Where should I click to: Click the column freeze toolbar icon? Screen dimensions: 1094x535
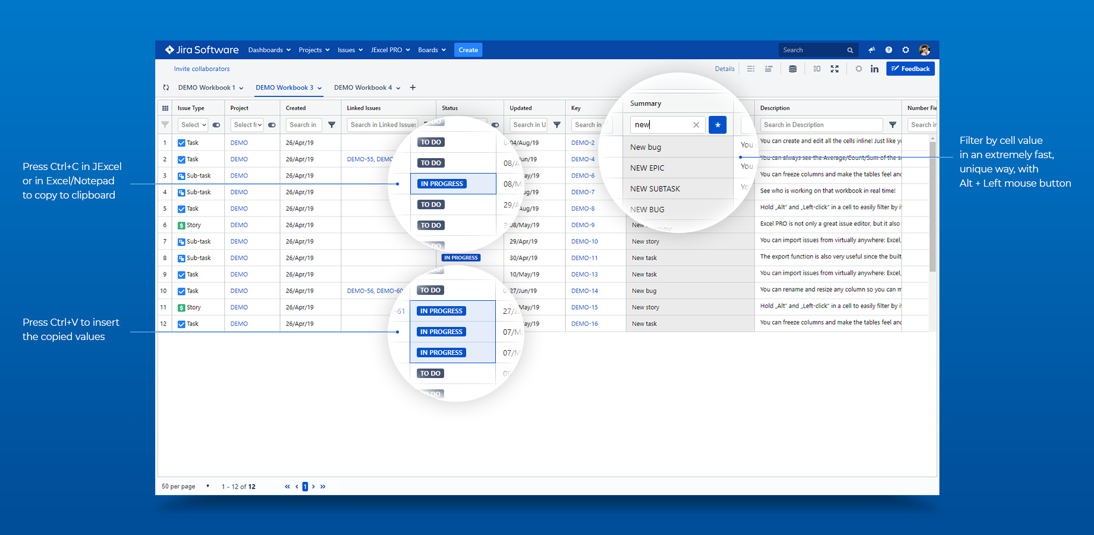point(817,69)
